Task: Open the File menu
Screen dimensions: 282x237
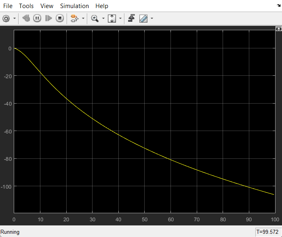Action: click(x=8, y=6)
